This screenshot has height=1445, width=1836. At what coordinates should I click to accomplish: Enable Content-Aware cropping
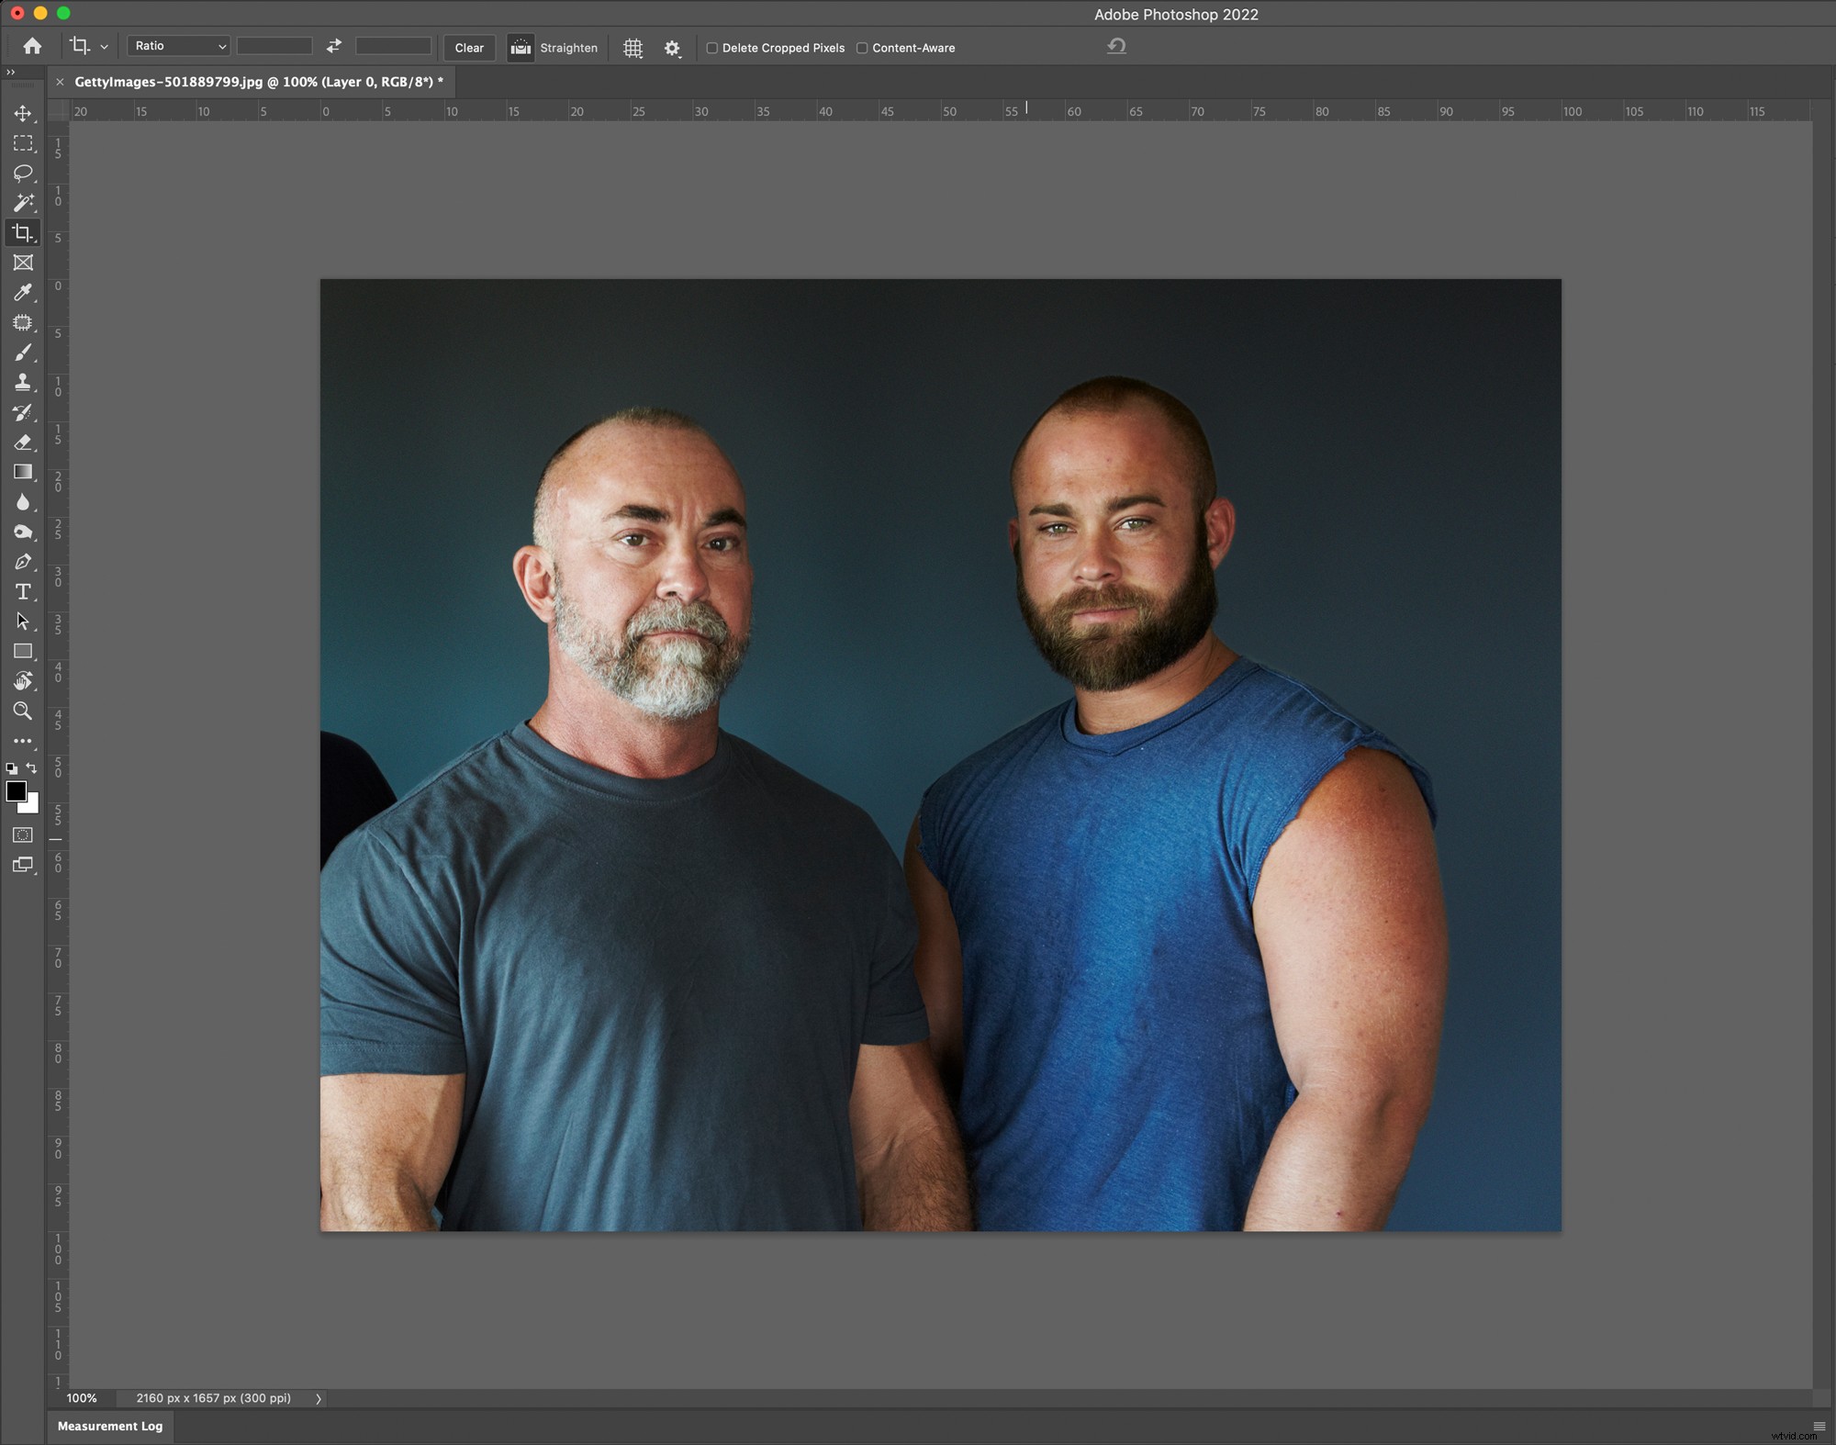[862, 48]
